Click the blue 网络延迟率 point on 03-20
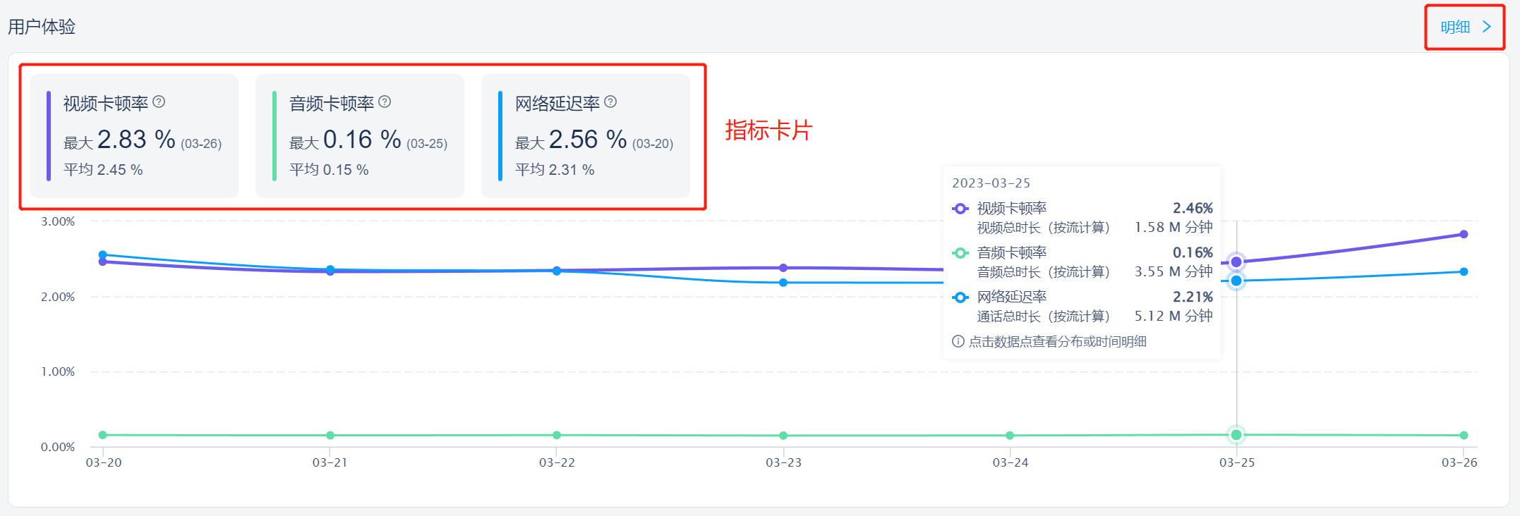 pyautogui.click(x=103, y=254)
